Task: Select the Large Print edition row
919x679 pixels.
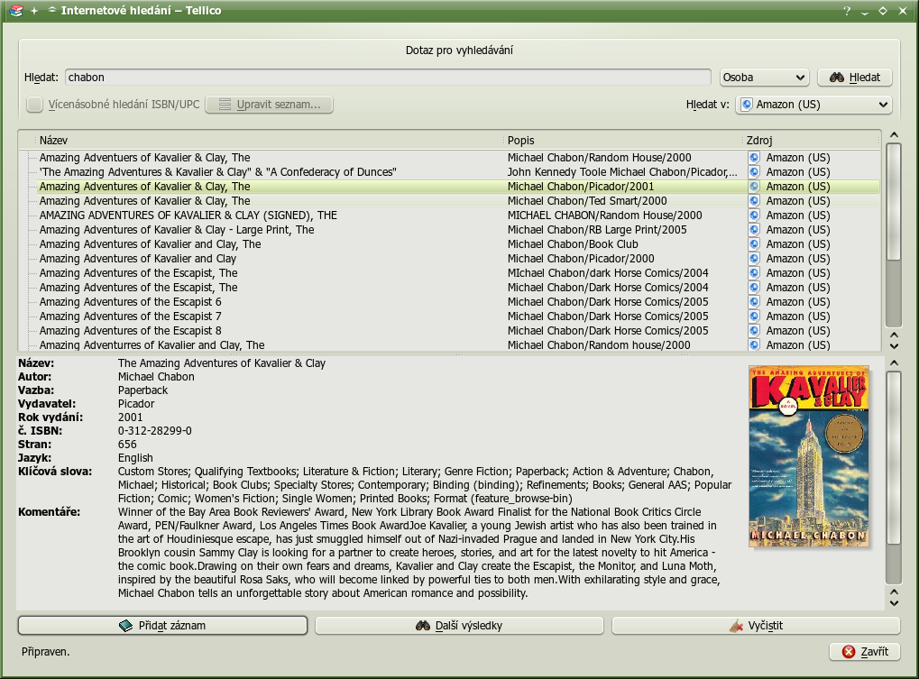Action: 449,230
